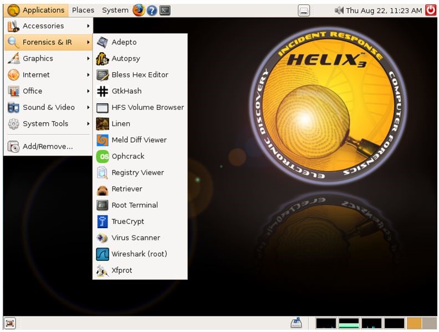Click the date and time clock

point(384,10)
